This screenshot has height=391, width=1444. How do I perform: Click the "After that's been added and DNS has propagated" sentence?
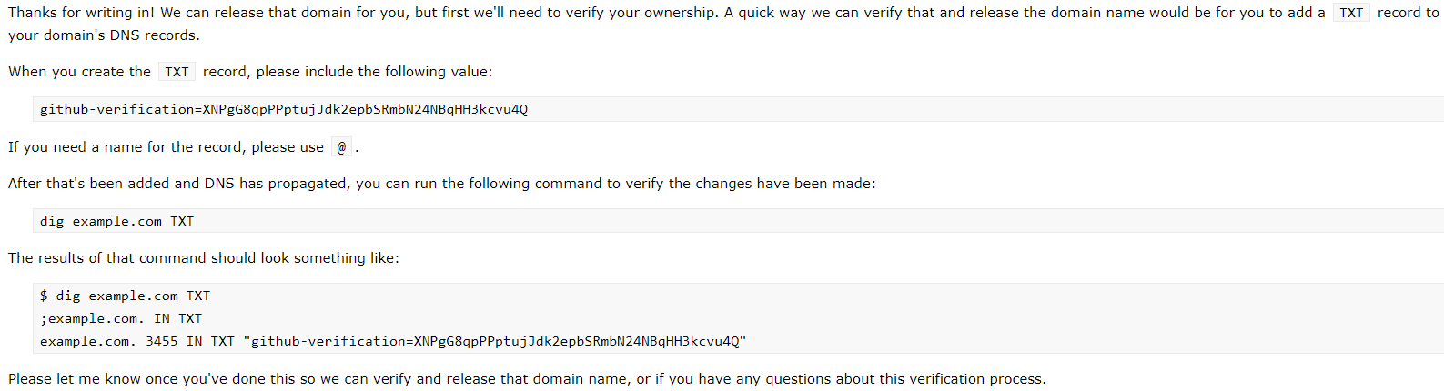177,184
